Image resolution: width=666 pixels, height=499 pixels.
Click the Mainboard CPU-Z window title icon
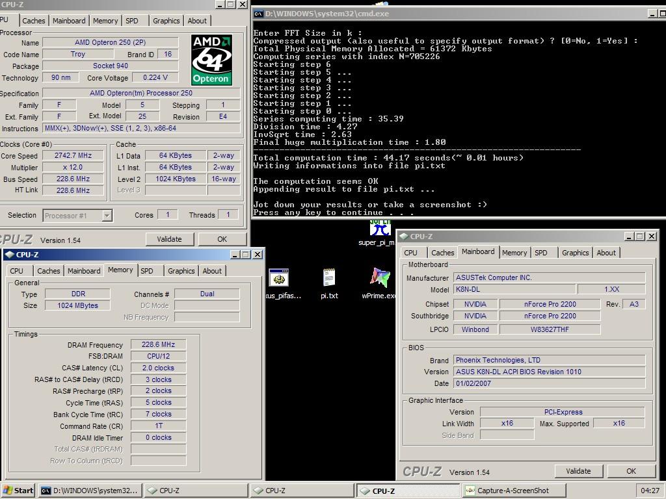404,237
